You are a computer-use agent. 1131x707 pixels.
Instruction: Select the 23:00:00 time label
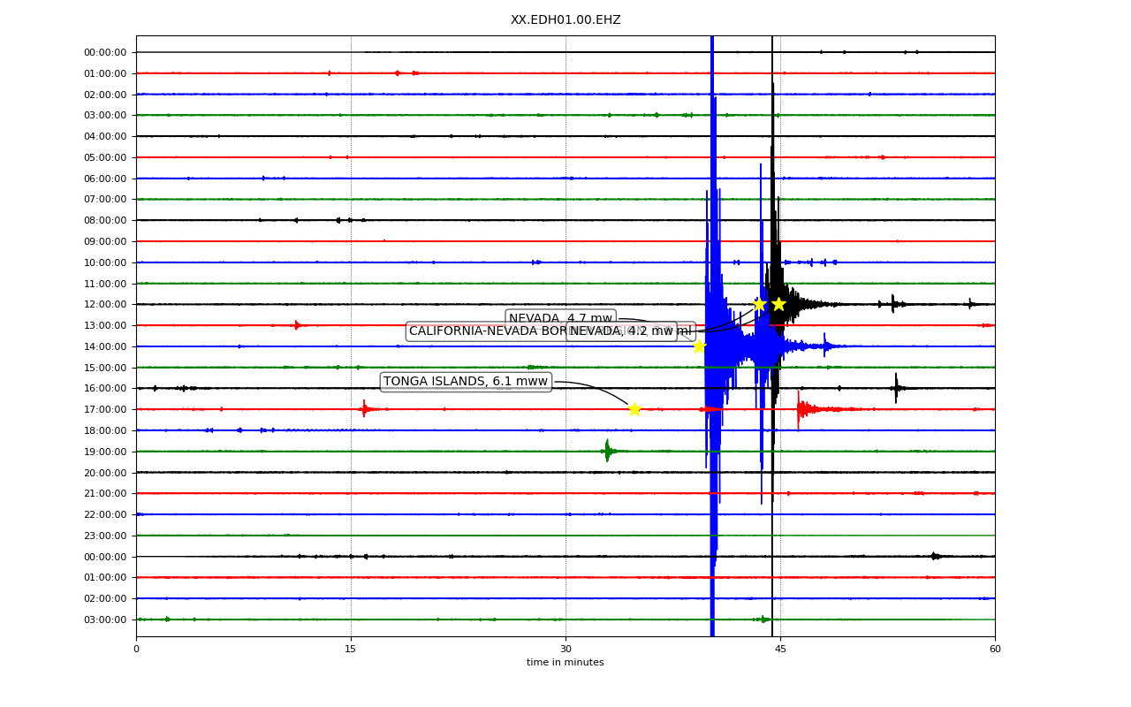pyautogui.click(x=105, y=536)
